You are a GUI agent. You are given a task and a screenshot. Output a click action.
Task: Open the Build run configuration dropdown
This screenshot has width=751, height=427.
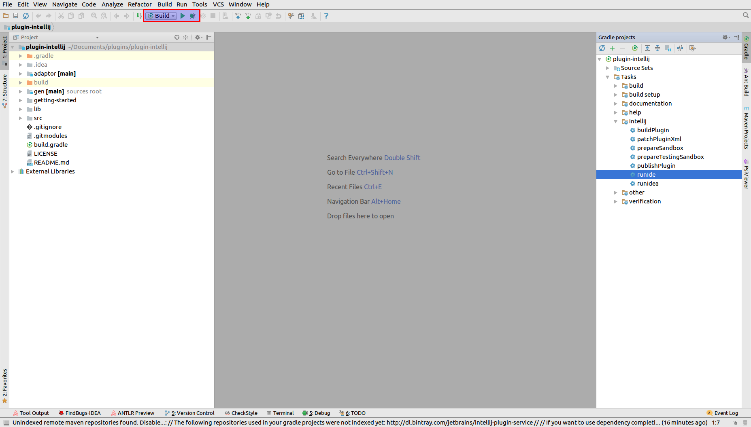162,16
